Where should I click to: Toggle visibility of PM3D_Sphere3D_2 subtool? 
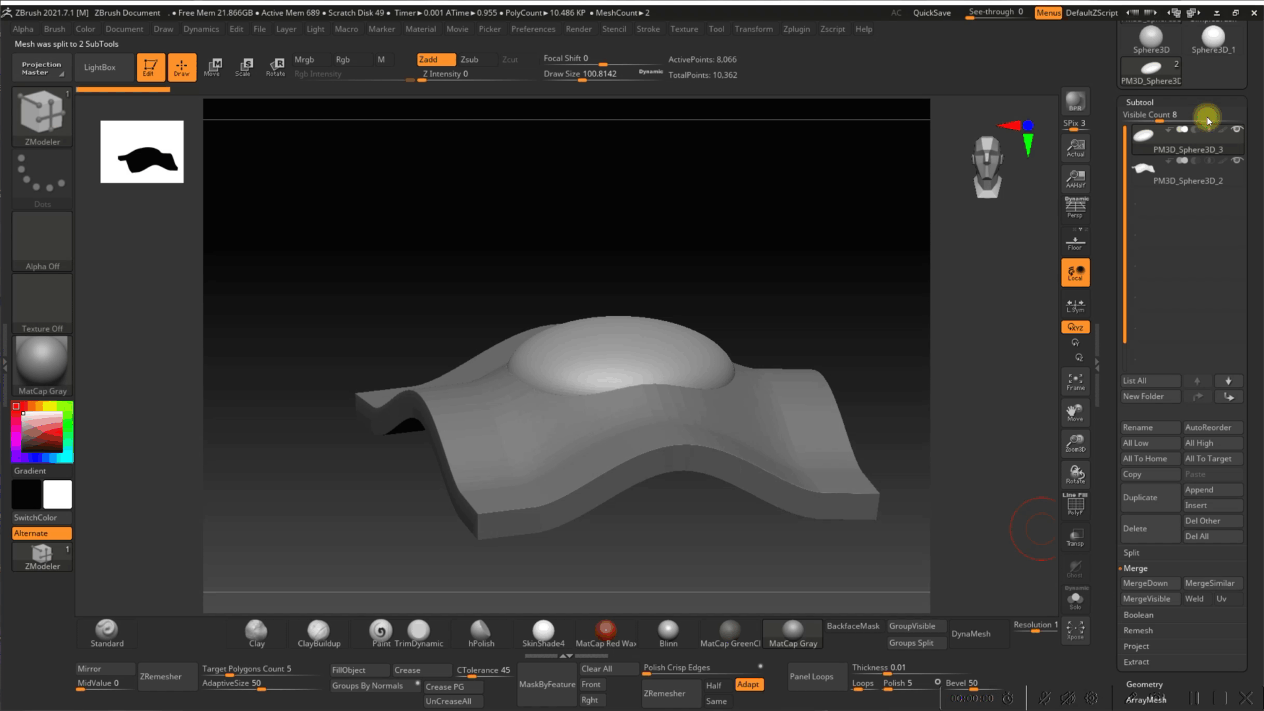1236,161
